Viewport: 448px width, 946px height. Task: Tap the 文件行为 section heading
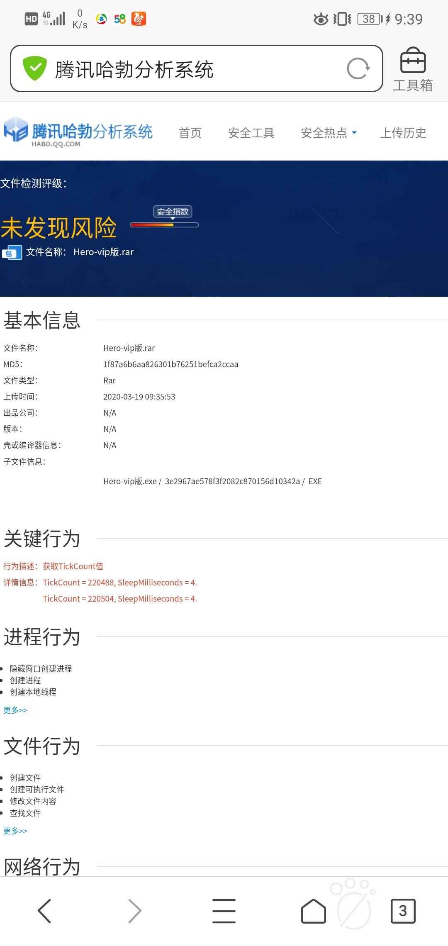click(42, 746)
